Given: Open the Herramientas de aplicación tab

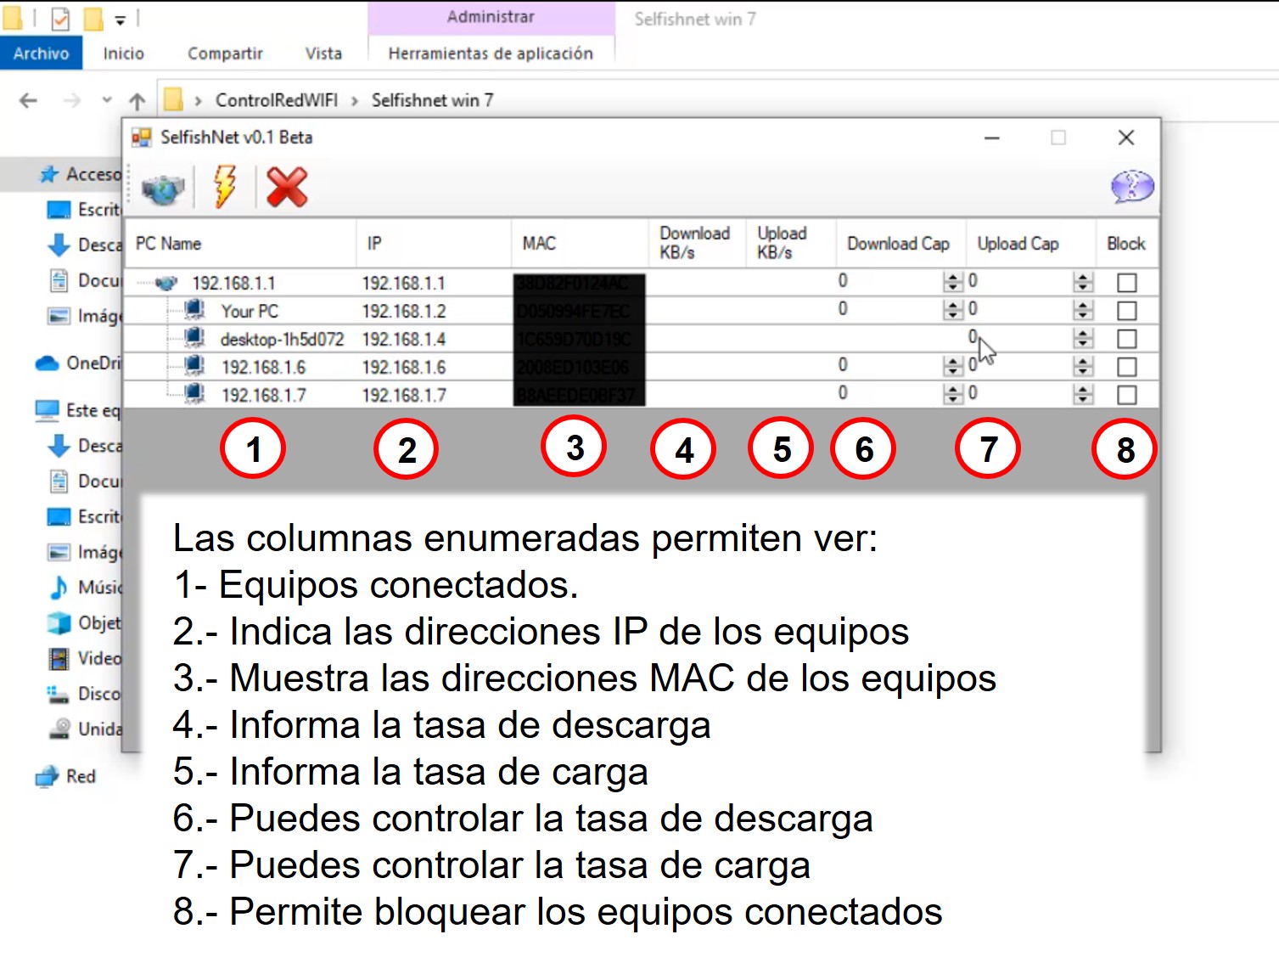Looking at the screenshot, I should point(491,53).
